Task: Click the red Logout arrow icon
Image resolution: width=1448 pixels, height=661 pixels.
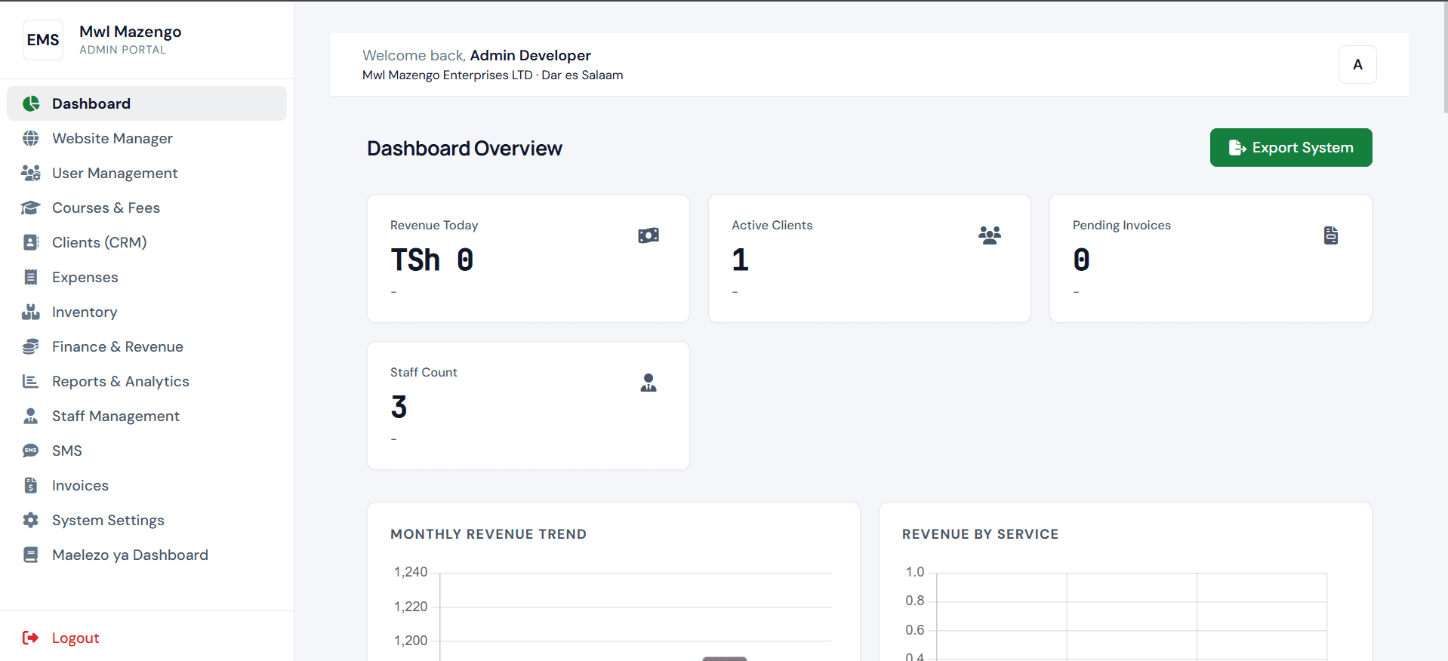Action: pyautogui.click(x=31, y=638)
